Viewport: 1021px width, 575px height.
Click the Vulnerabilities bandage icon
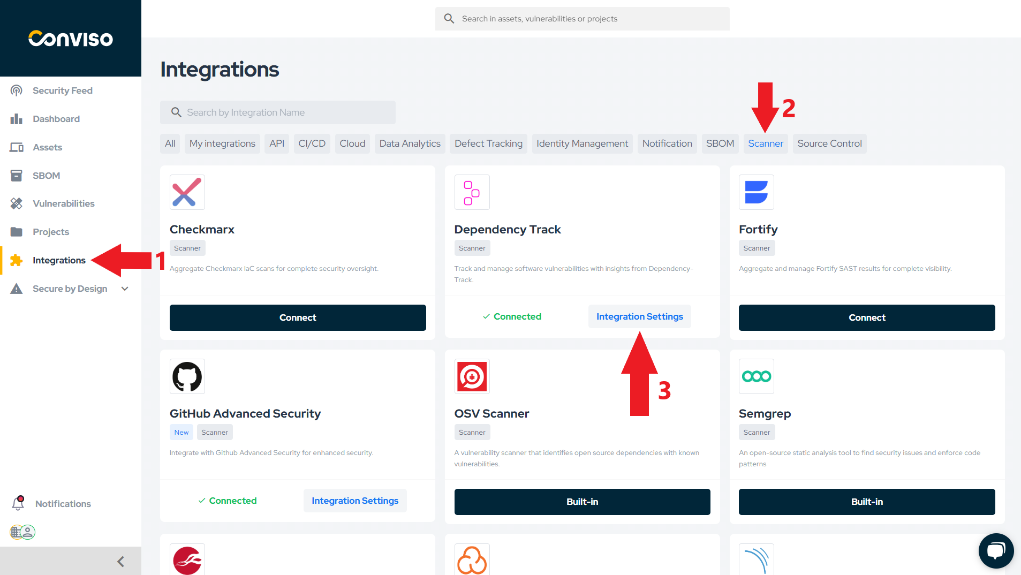(x=17, y=203)
